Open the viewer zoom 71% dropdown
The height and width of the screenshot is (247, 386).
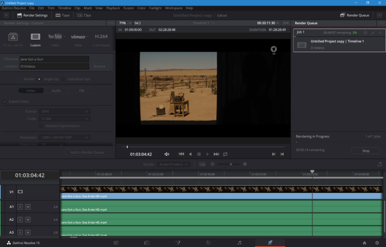point(125,23)
